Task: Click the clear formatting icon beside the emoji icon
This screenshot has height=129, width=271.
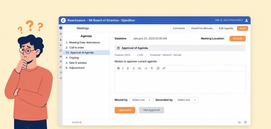Action: [x=152, y=68]
